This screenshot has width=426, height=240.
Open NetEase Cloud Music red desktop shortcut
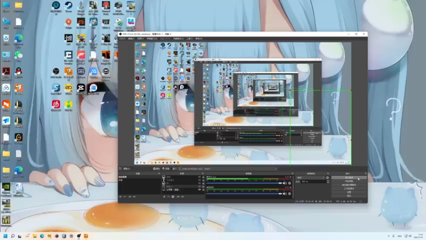click(56, 106)
